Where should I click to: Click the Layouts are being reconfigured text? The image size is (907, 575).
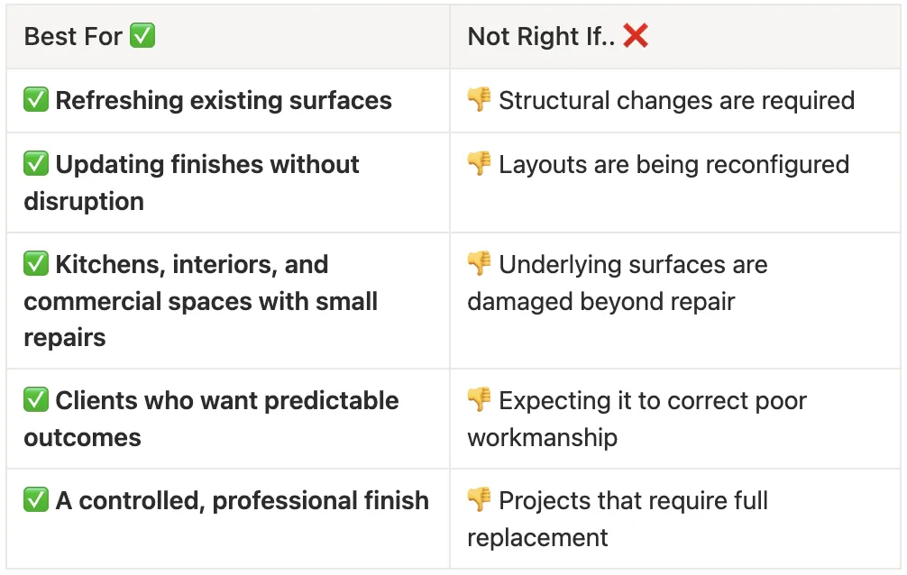click(x=673, y=165)
